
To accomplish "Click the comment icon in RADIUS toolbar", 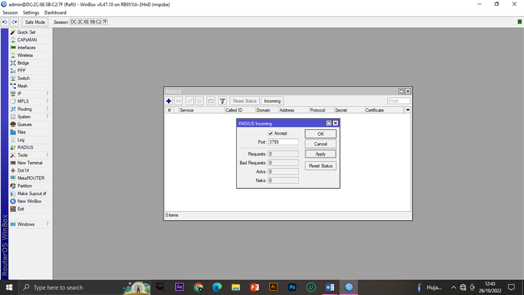I will pyautogui.click(x=211, y=101).
